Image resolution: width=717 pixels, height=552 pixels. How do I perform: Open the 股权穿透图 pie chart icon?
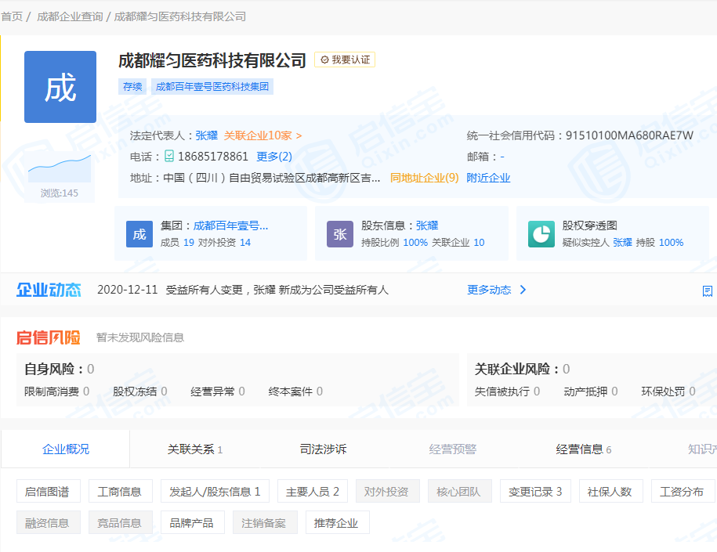tap(541, 234)
